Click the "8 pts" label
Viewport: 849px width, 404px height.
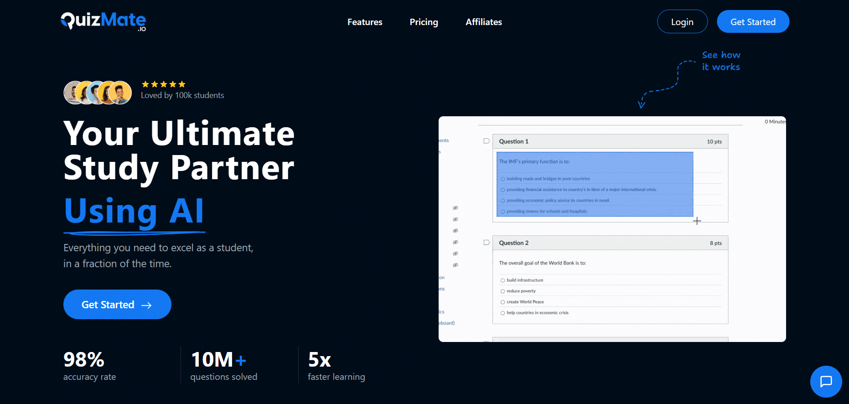click(715, 243)
